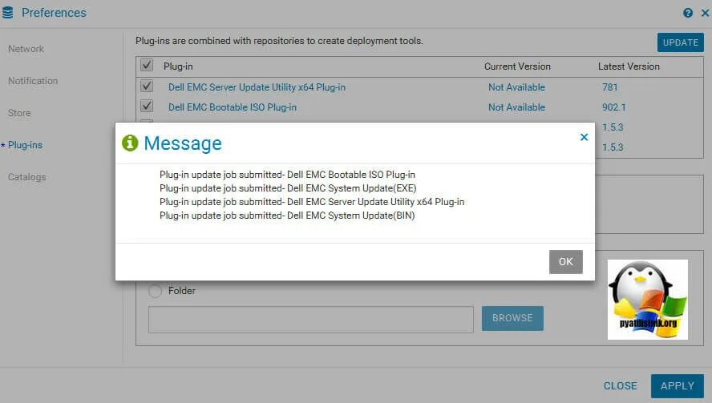Click message line about Server Update Utility x64

point(312,202)
